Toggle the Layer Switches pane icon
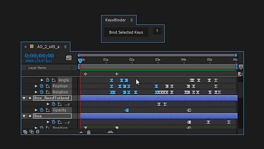264x149 pixels. pyautogui.click(x=25, y=132)
